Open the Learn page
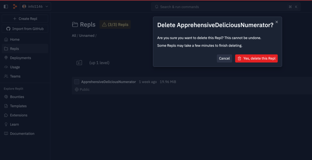312x160 pixels. 25,124
